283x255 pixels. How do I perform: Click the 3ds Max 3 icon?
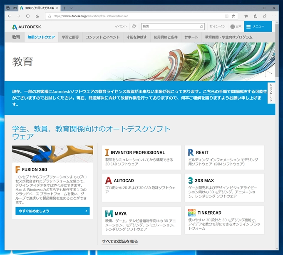(191, 180)
